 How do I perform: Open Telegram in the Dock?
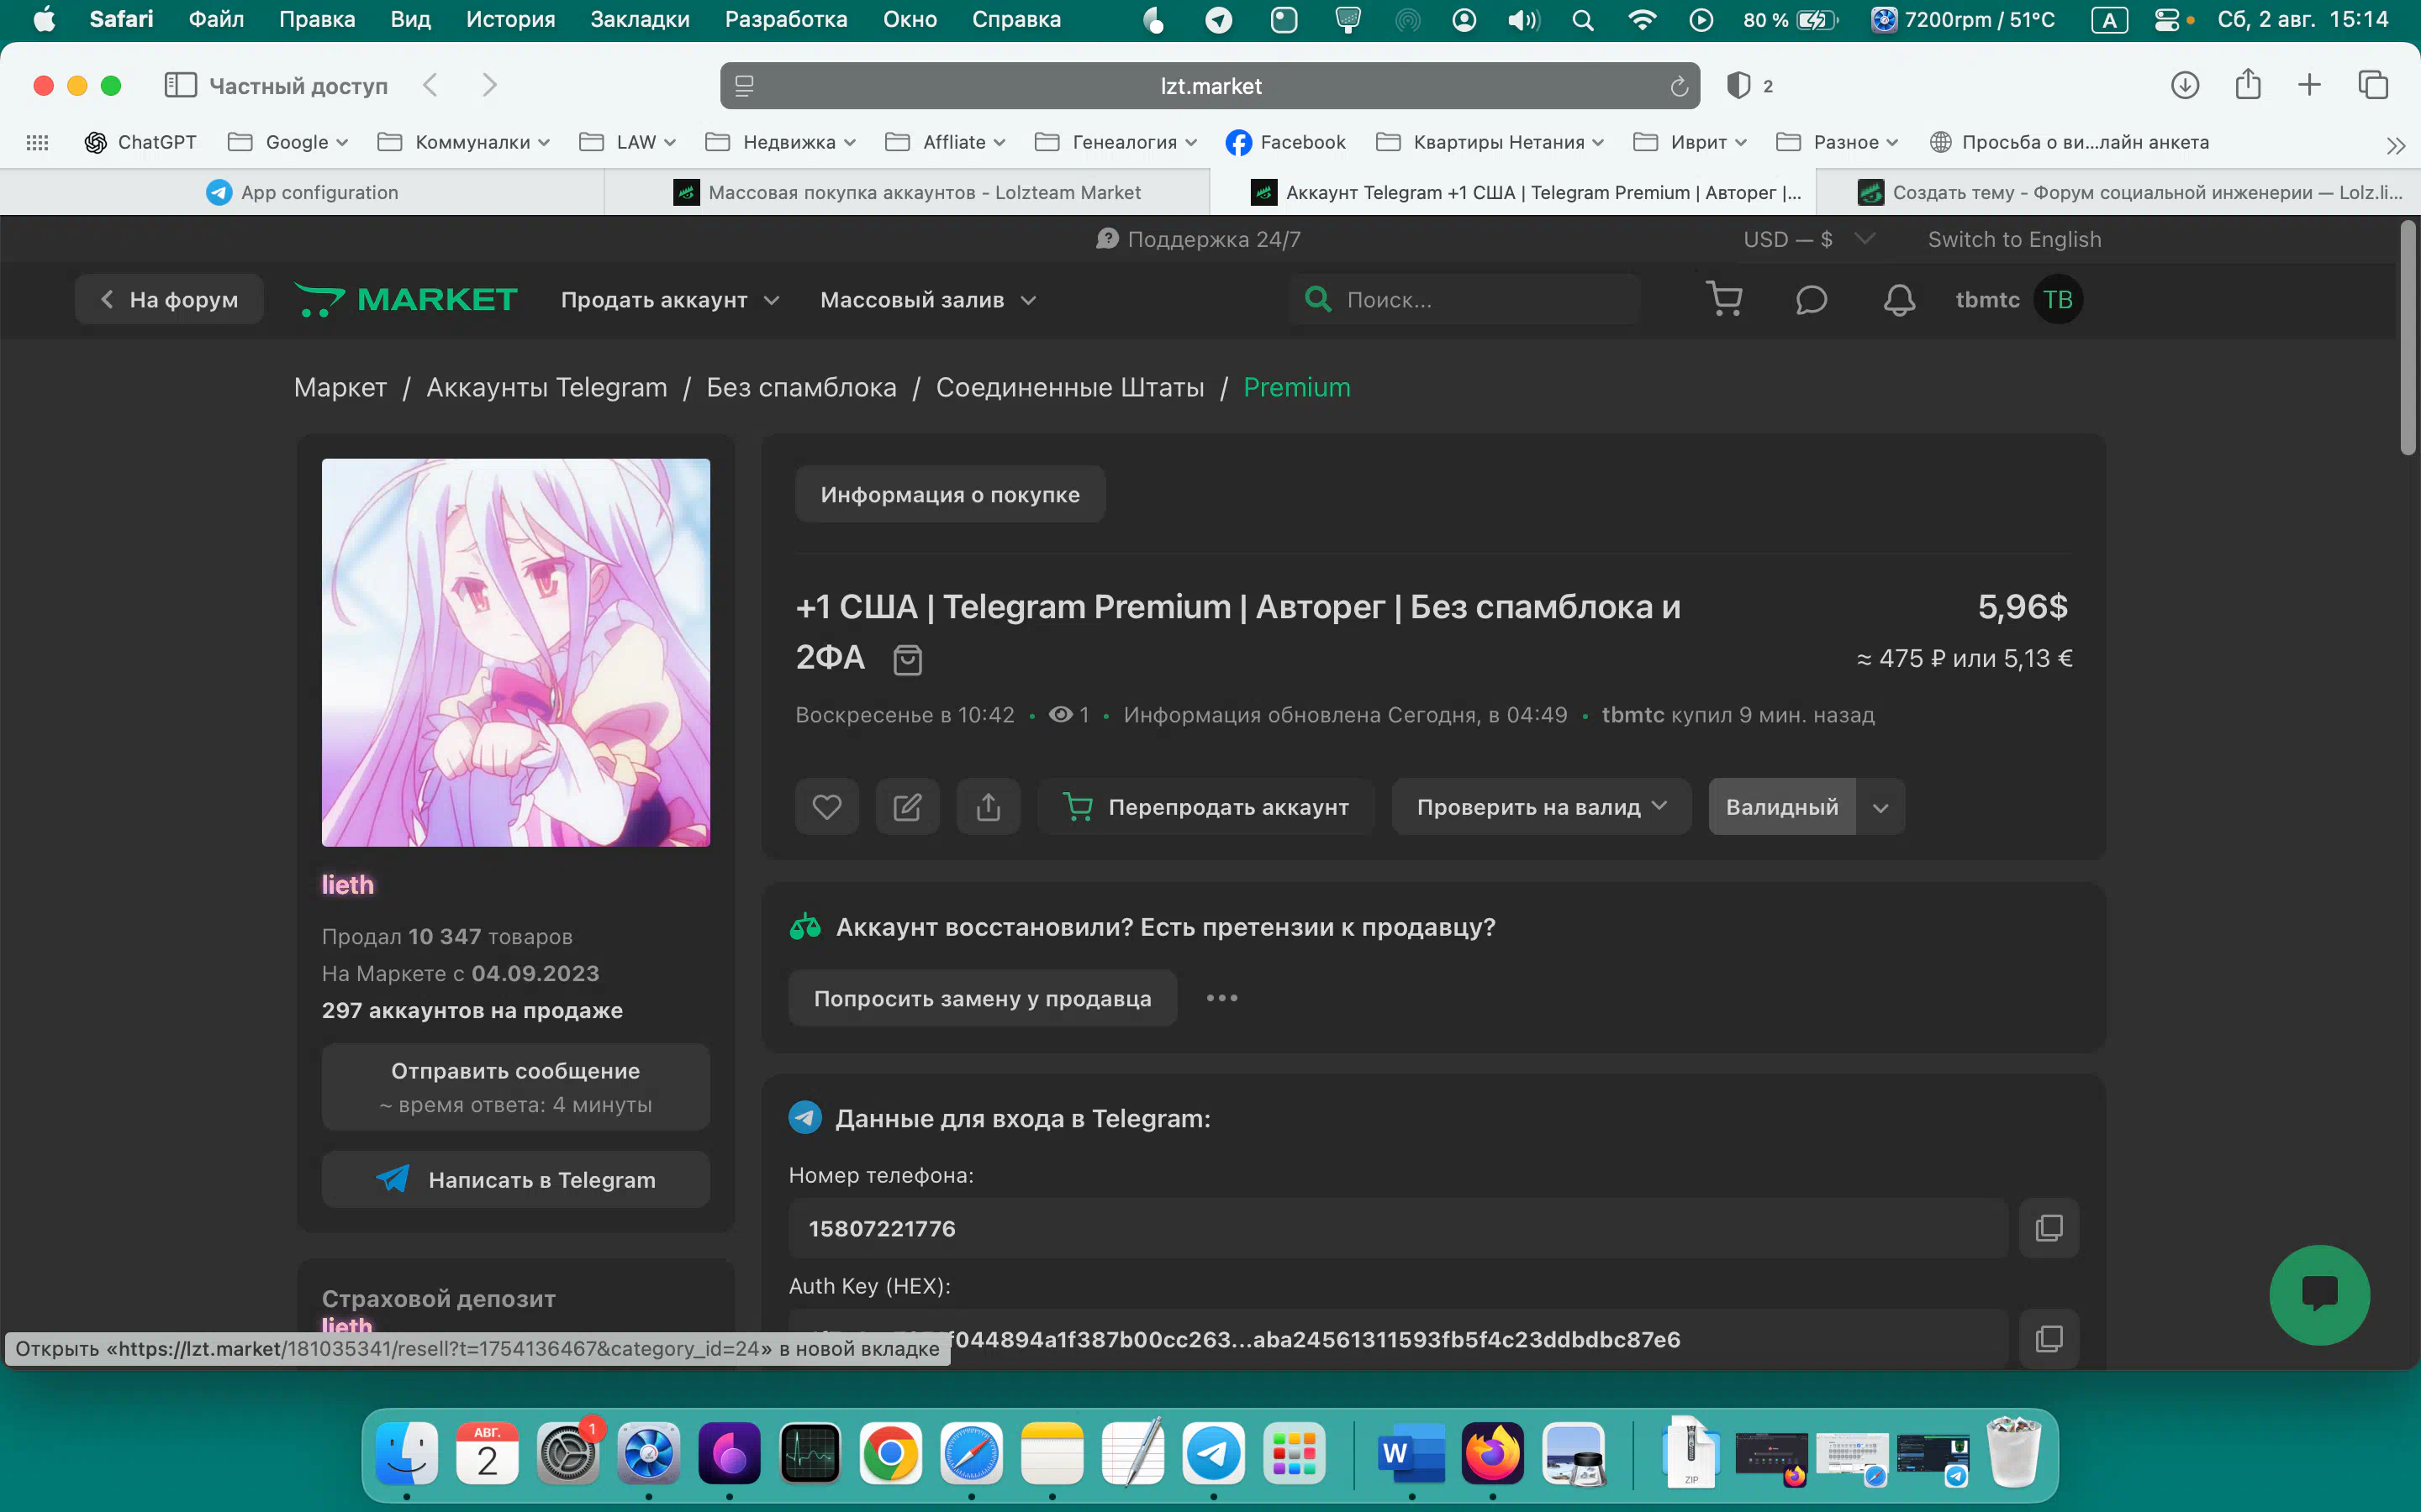(1214, 1453)
